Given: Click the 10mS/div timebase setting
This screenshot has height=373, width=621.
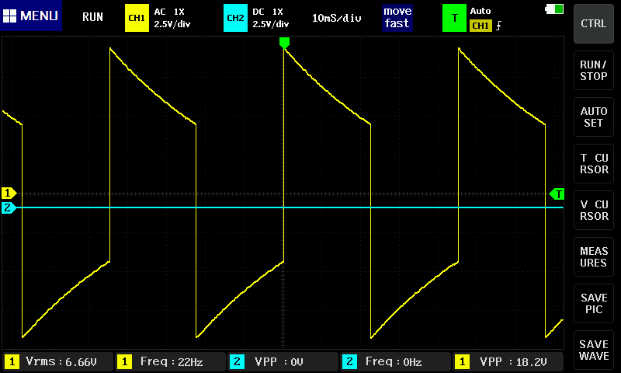Looking at the screenshot, I should (338, 17).
